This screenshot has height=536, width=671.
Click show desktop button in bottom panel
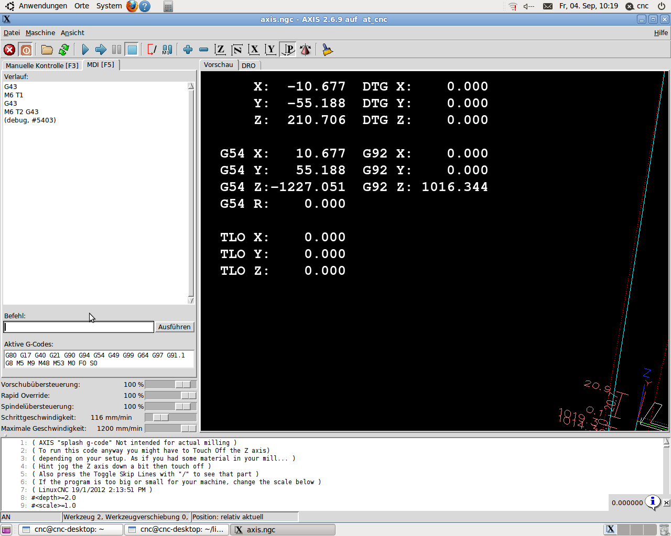click(x=6, y=530)
